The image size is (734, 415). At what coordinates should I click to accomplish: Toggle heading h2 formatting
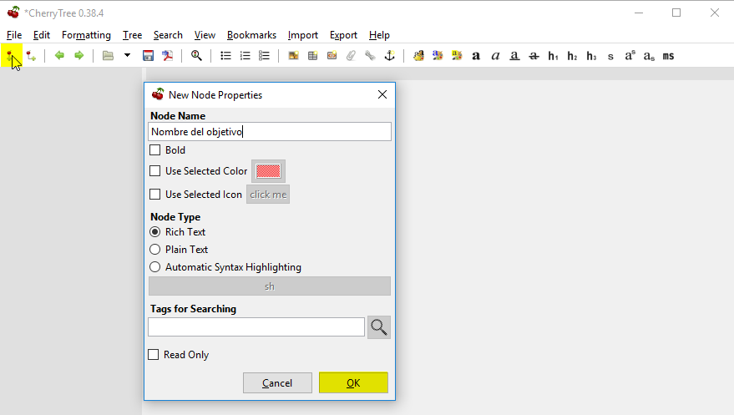tap(572, 56)
